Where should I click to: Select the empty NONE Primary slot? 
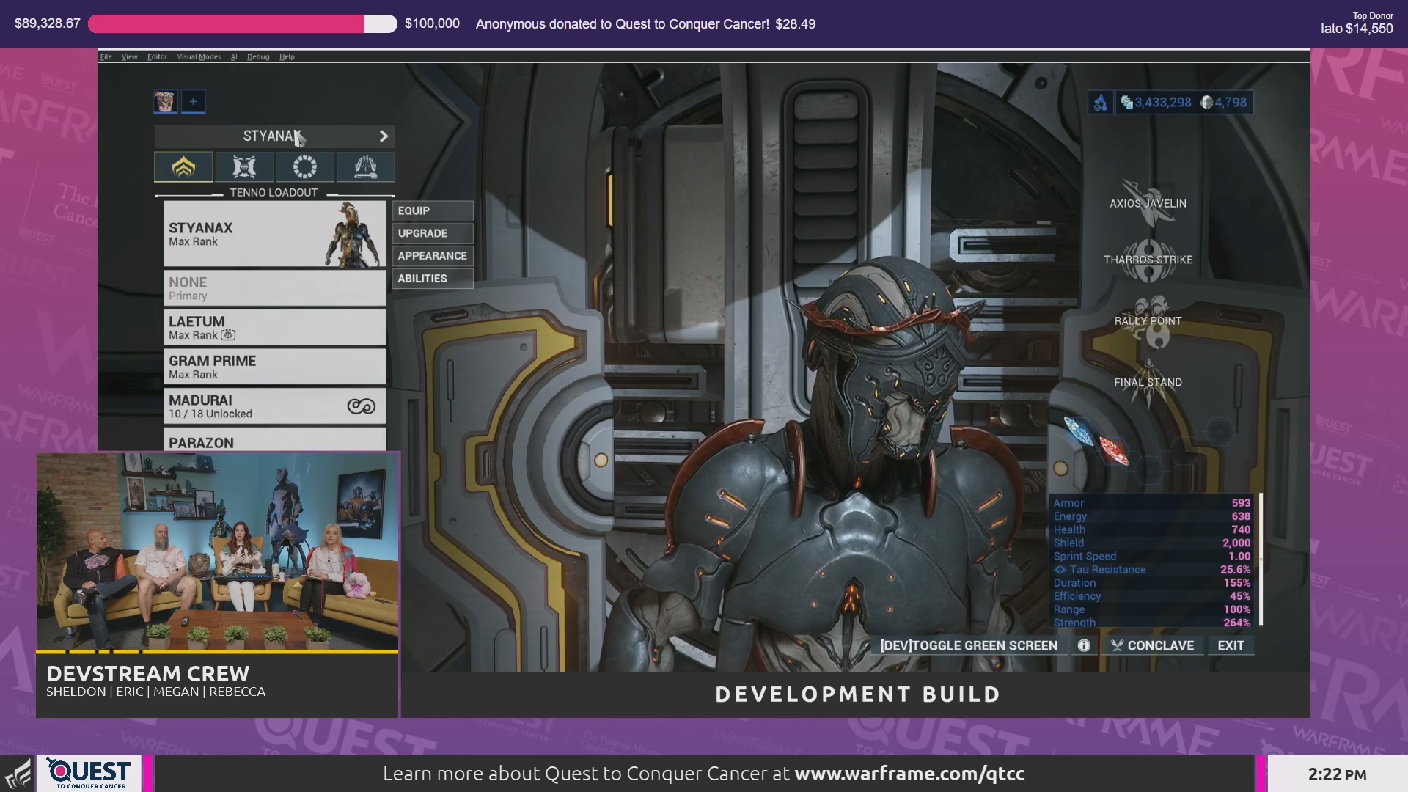[274, 288]
